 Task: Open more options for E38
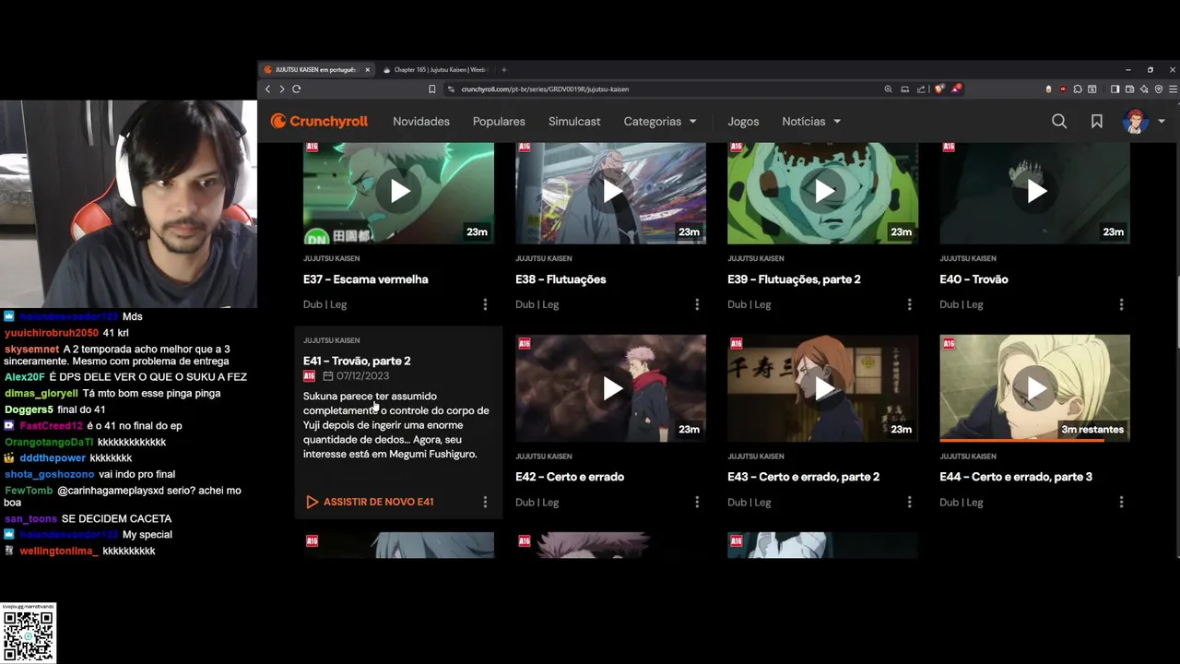697,304
